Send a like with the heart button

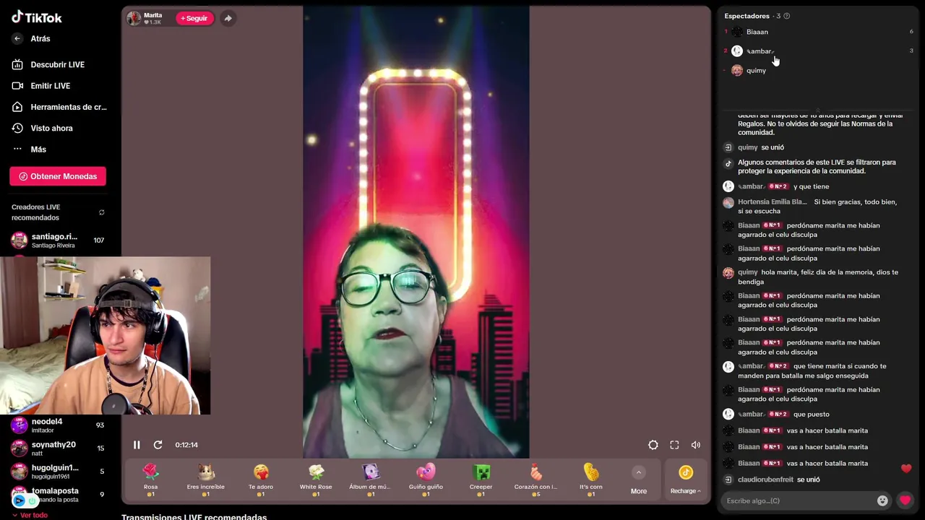(x=905, y=500)
